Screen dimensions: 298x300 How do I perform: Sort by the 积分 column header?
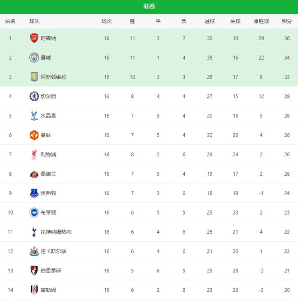287,21
